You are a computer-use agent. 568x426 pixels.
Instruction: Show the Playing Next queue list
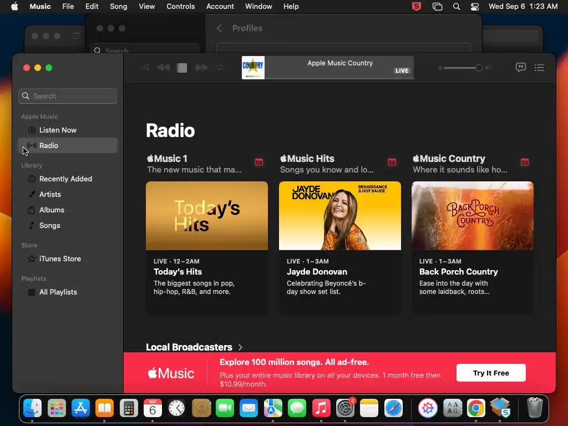click(539, 67)
